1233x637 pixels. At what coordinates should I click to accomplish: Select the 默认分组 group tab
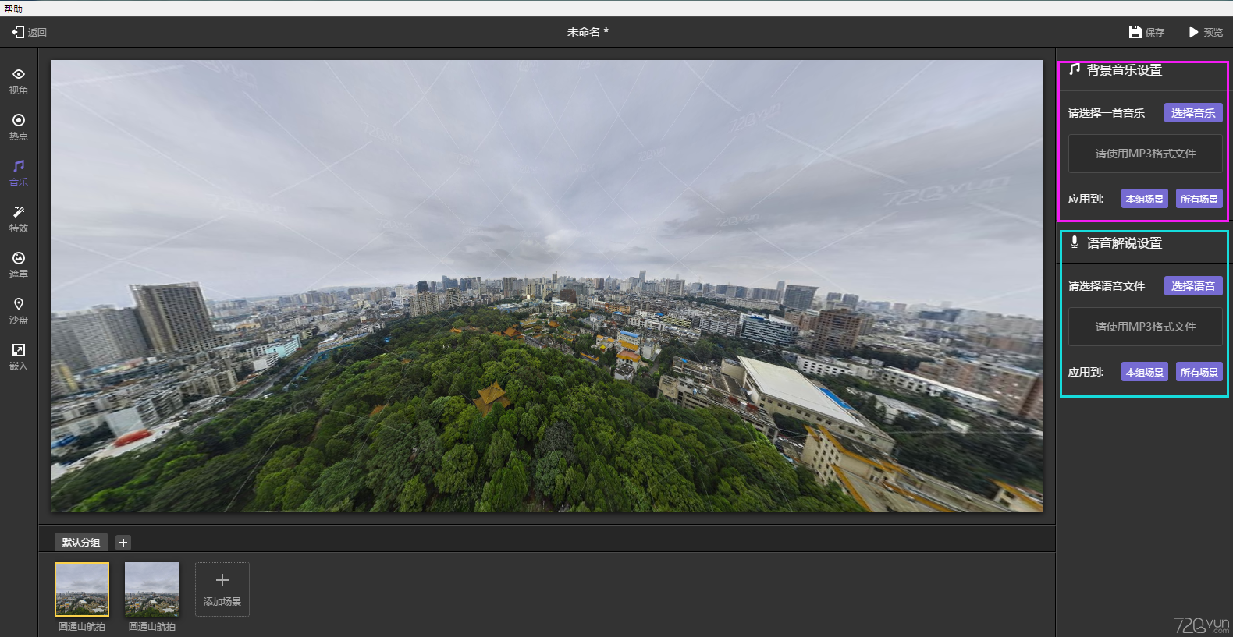[x=81, y=542]
